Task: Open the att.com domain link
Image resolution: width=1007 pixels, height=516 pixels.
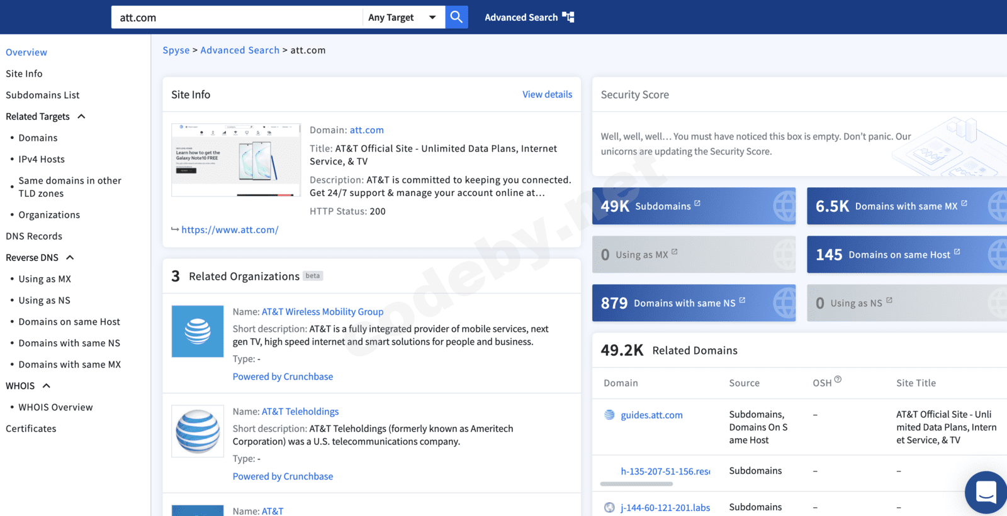Action: coord(367,130)
